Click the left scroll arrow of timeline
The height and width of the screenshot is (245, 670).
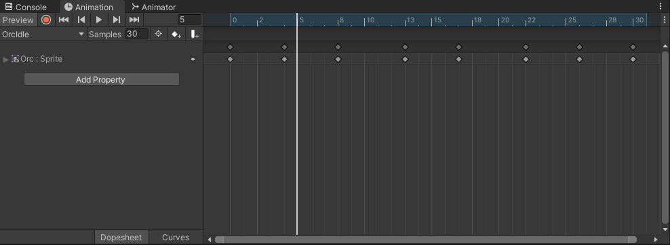[x=210, y=240]
